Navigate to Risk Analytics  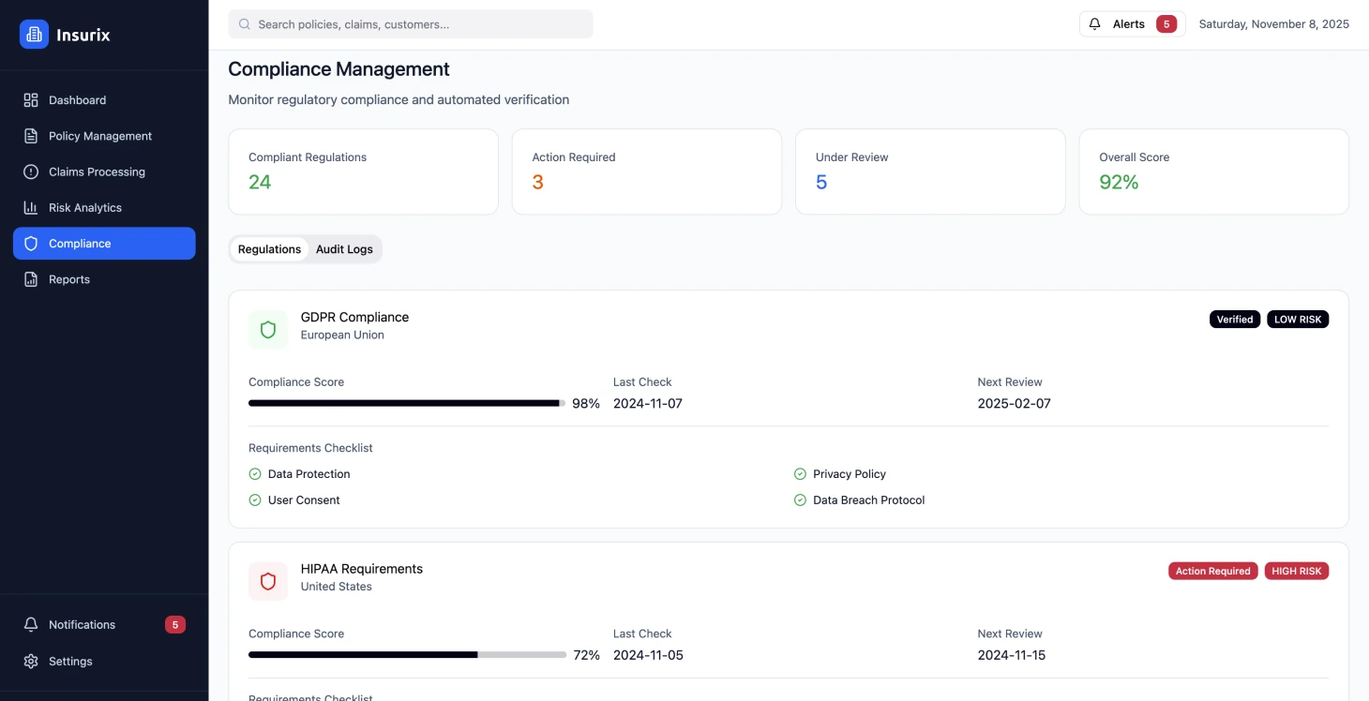point(84,207)
